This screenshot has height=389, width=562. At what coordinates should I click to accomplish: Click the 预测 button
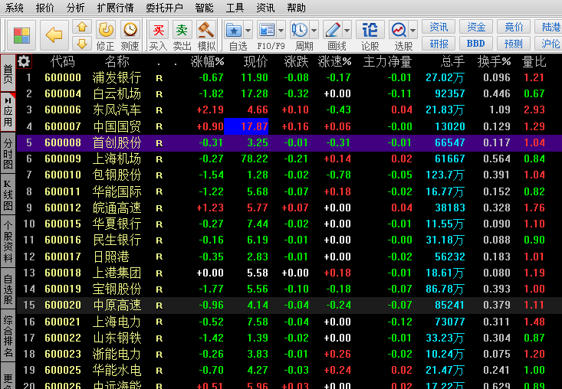pos(514,44)
